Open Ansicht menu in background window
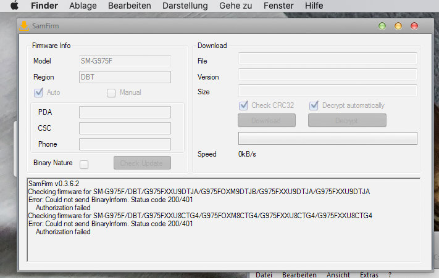Image resolution: width=439 pixels, height=278 pixels. click(x=338, y=275)
